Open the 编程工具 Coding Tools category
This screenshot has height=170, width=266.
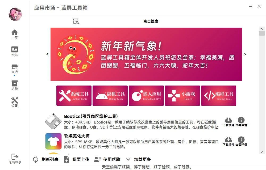point(218,96)
